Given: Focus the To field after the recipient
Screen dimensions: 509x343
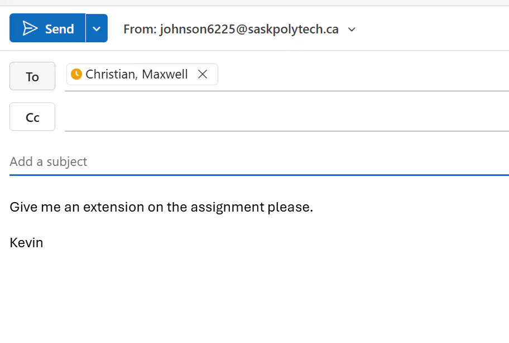Looking at the screenshot, I should point(363,75).
